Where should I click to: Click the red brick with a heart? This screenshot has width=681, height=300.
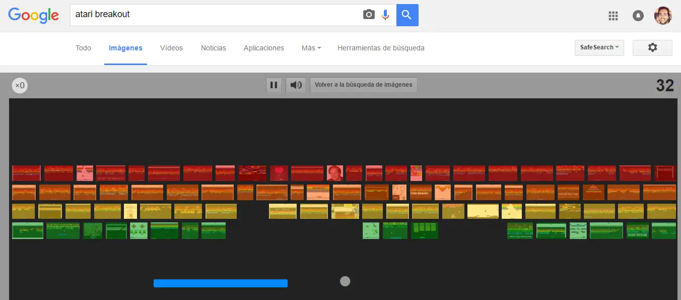pos(279,173)
